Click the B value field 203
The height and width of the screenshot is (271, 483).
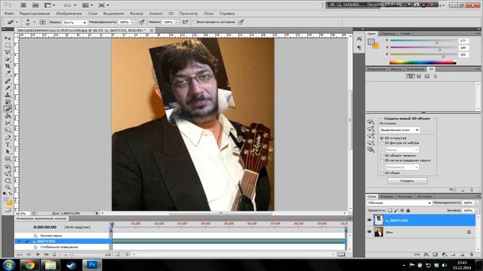pyautogui.click(x=463, y=55)
